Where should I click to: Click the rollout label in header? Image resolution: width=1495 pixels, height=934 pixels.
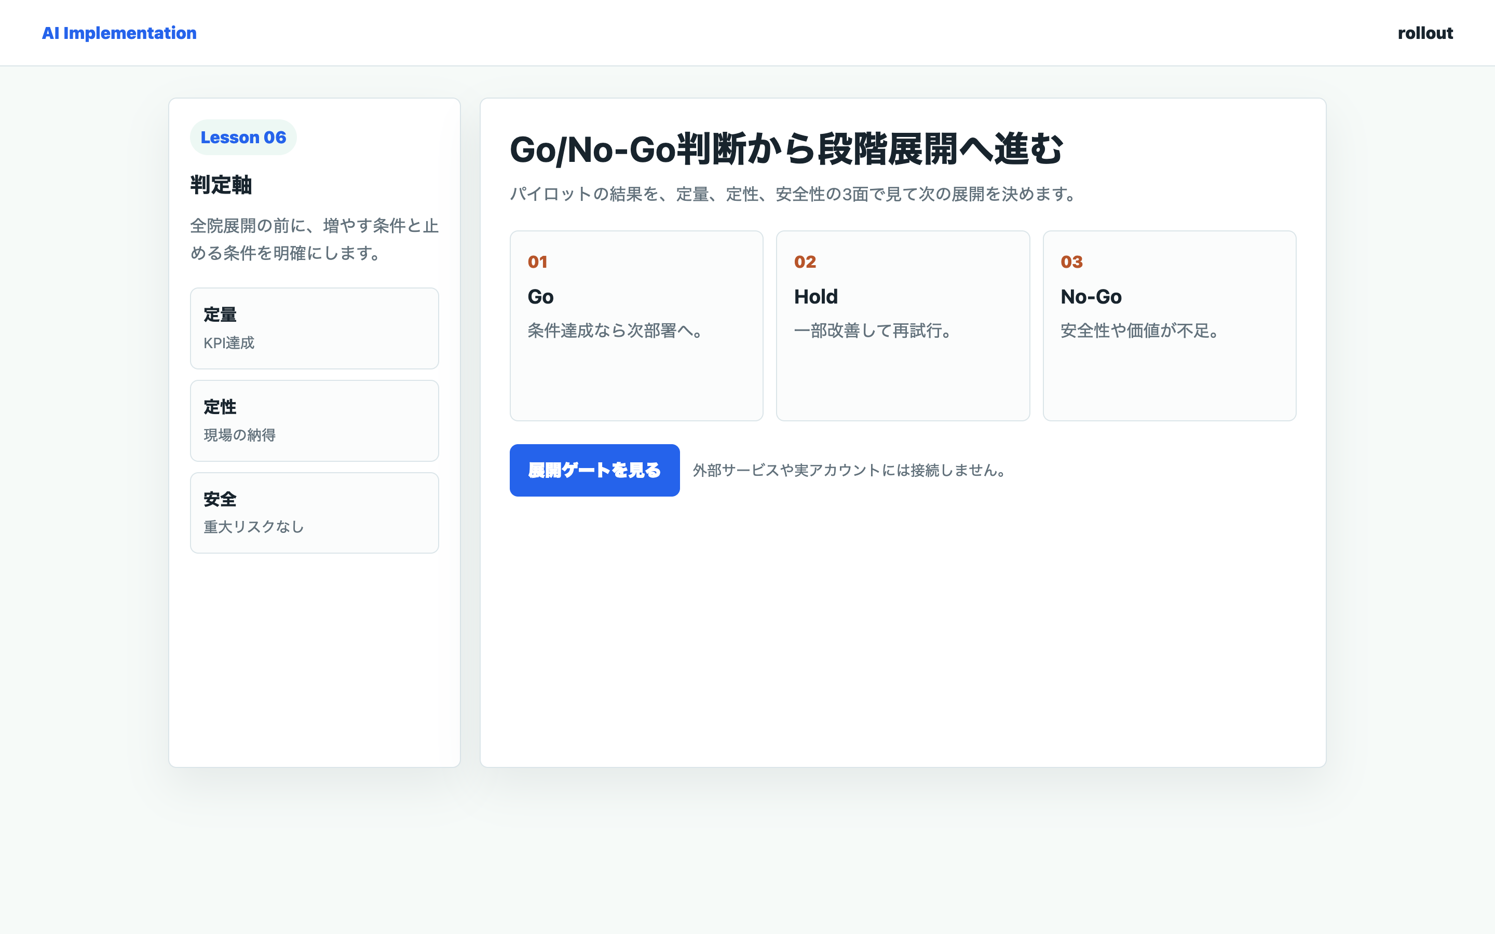tap(1425, 33)
